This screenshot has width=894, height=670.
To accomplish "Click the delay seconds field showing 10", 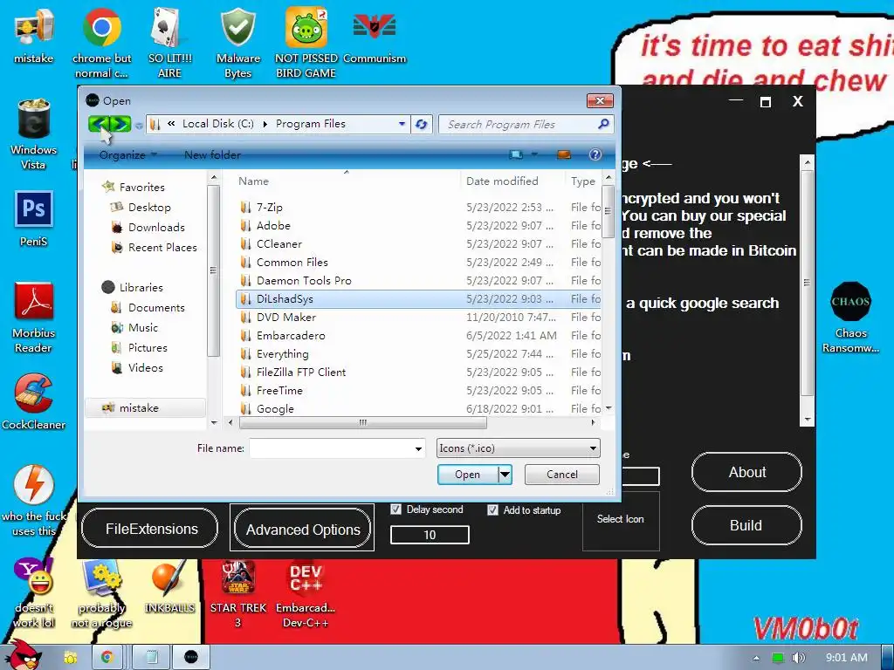I will point(430,535).
